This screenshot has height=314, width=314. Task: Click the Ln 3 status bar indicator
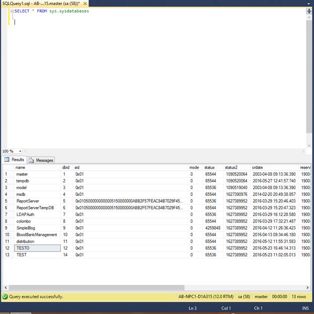193,308
